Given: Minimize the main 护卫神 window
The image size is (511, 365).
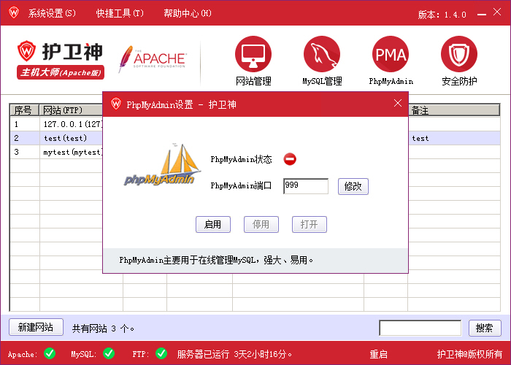Looking at the screenshot, I should (x=481, y=14).
